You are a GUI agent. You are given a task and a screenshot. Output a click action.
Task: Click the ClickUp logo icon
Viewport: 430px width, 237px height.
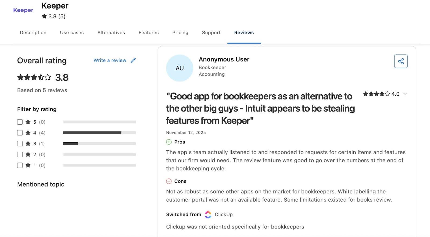(x=208, y=214)
